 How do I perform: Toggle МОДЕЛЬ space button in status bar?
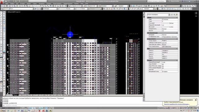coord(160,108)
